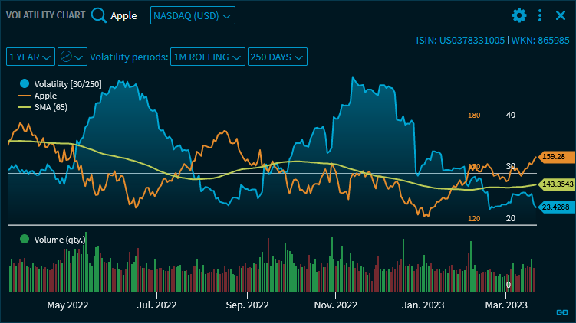The image size is (576, 323).
Task: Click the Apple instrument name
Action: 123,15
